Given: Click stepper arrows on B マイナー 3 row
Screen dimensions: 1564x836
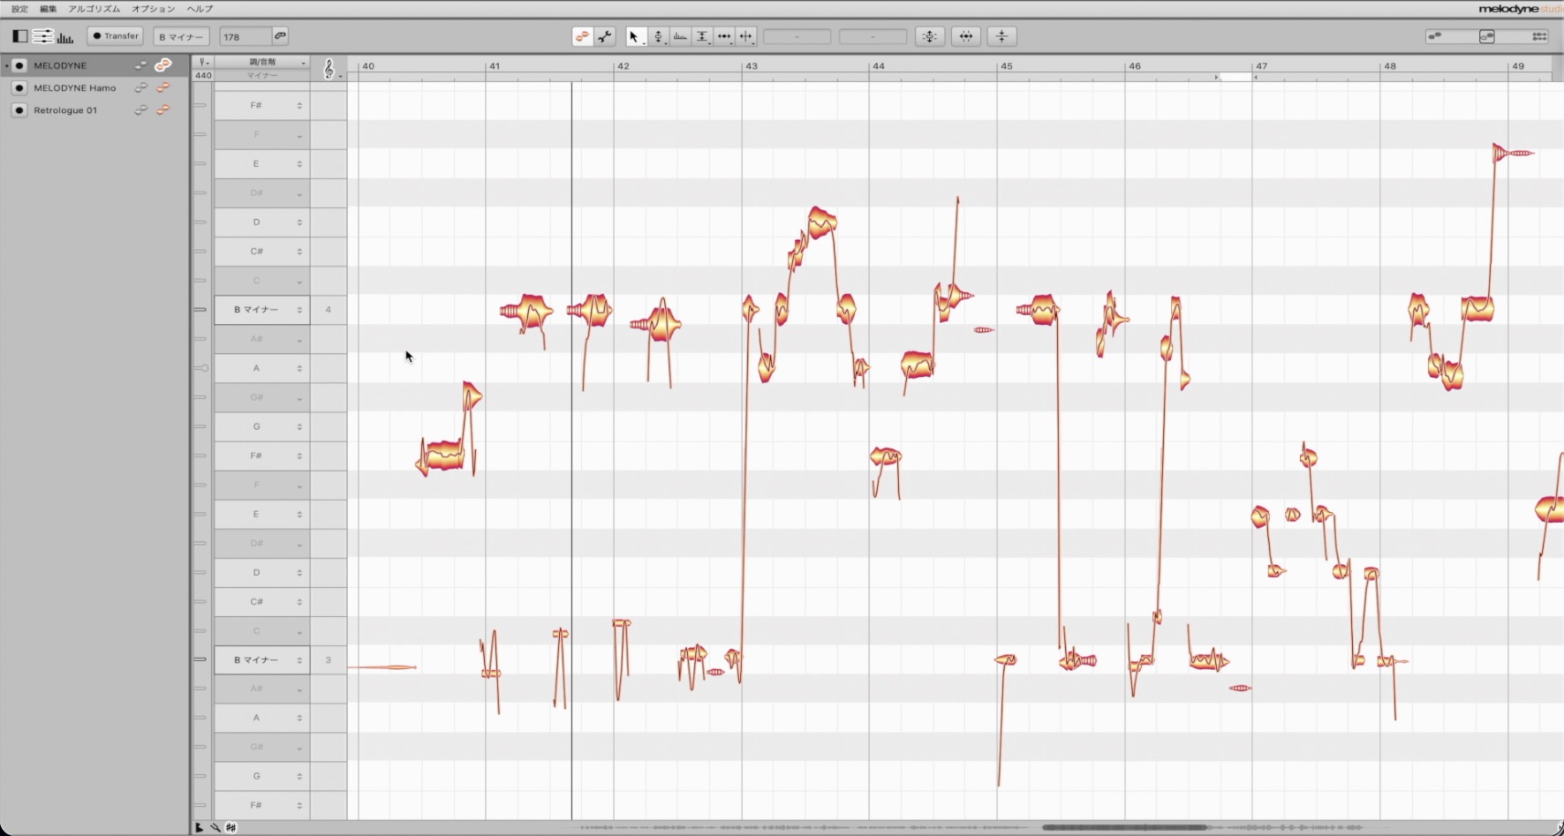Looking at the screenshot, I should (299, 660).
